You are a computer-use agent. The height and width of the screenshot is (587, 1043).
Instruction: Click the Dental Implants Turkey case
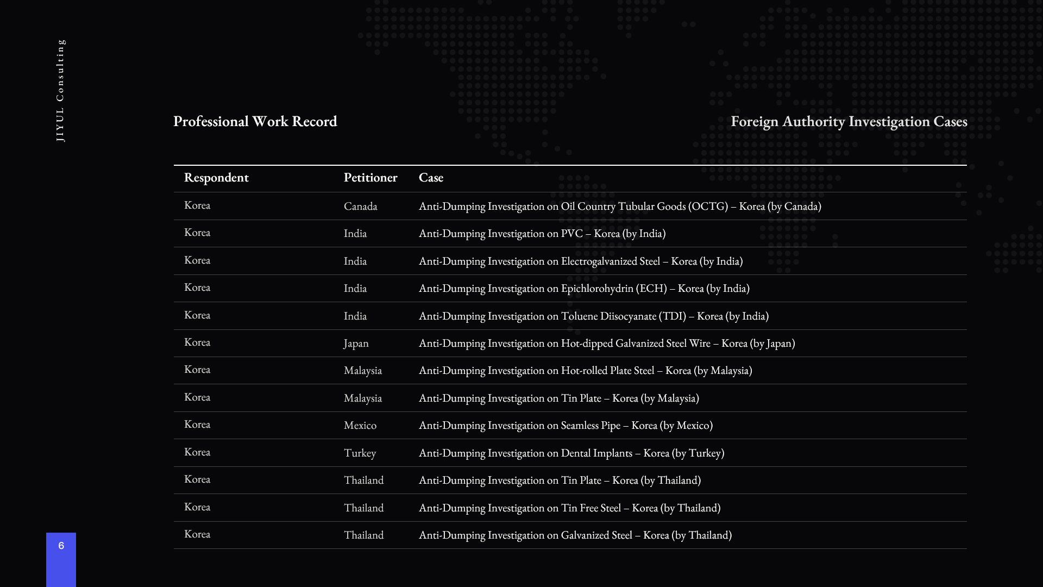point(571,453)
